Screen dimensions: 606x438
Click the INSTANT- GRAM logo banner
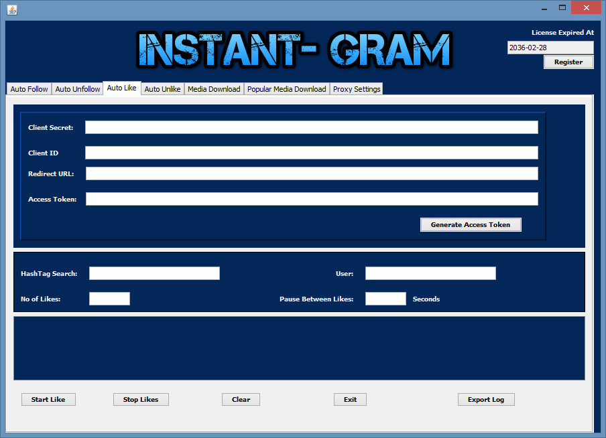pos(294,50)
